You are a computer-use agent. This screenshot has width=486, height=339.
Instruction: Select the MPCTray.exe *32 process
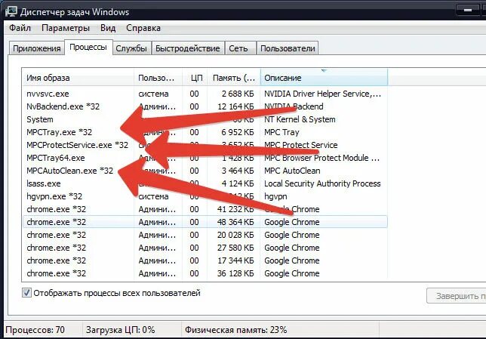click(x=205, y=132)
